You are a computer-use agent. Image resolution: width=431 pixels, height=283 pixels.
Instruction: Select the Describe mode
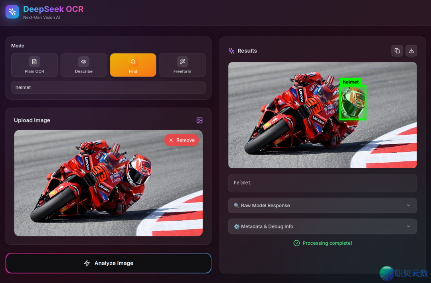[x=83, y=65]
